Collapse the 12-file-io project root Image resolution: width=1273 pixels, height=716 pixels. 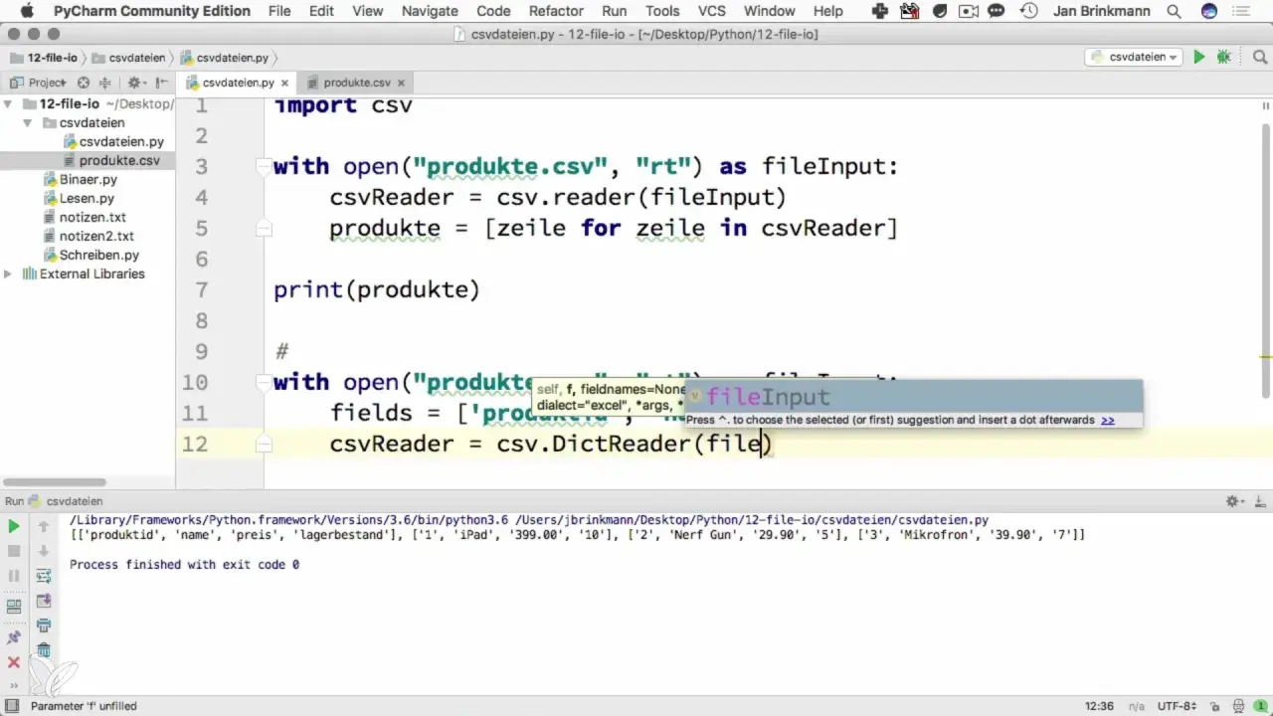(9, 104)
